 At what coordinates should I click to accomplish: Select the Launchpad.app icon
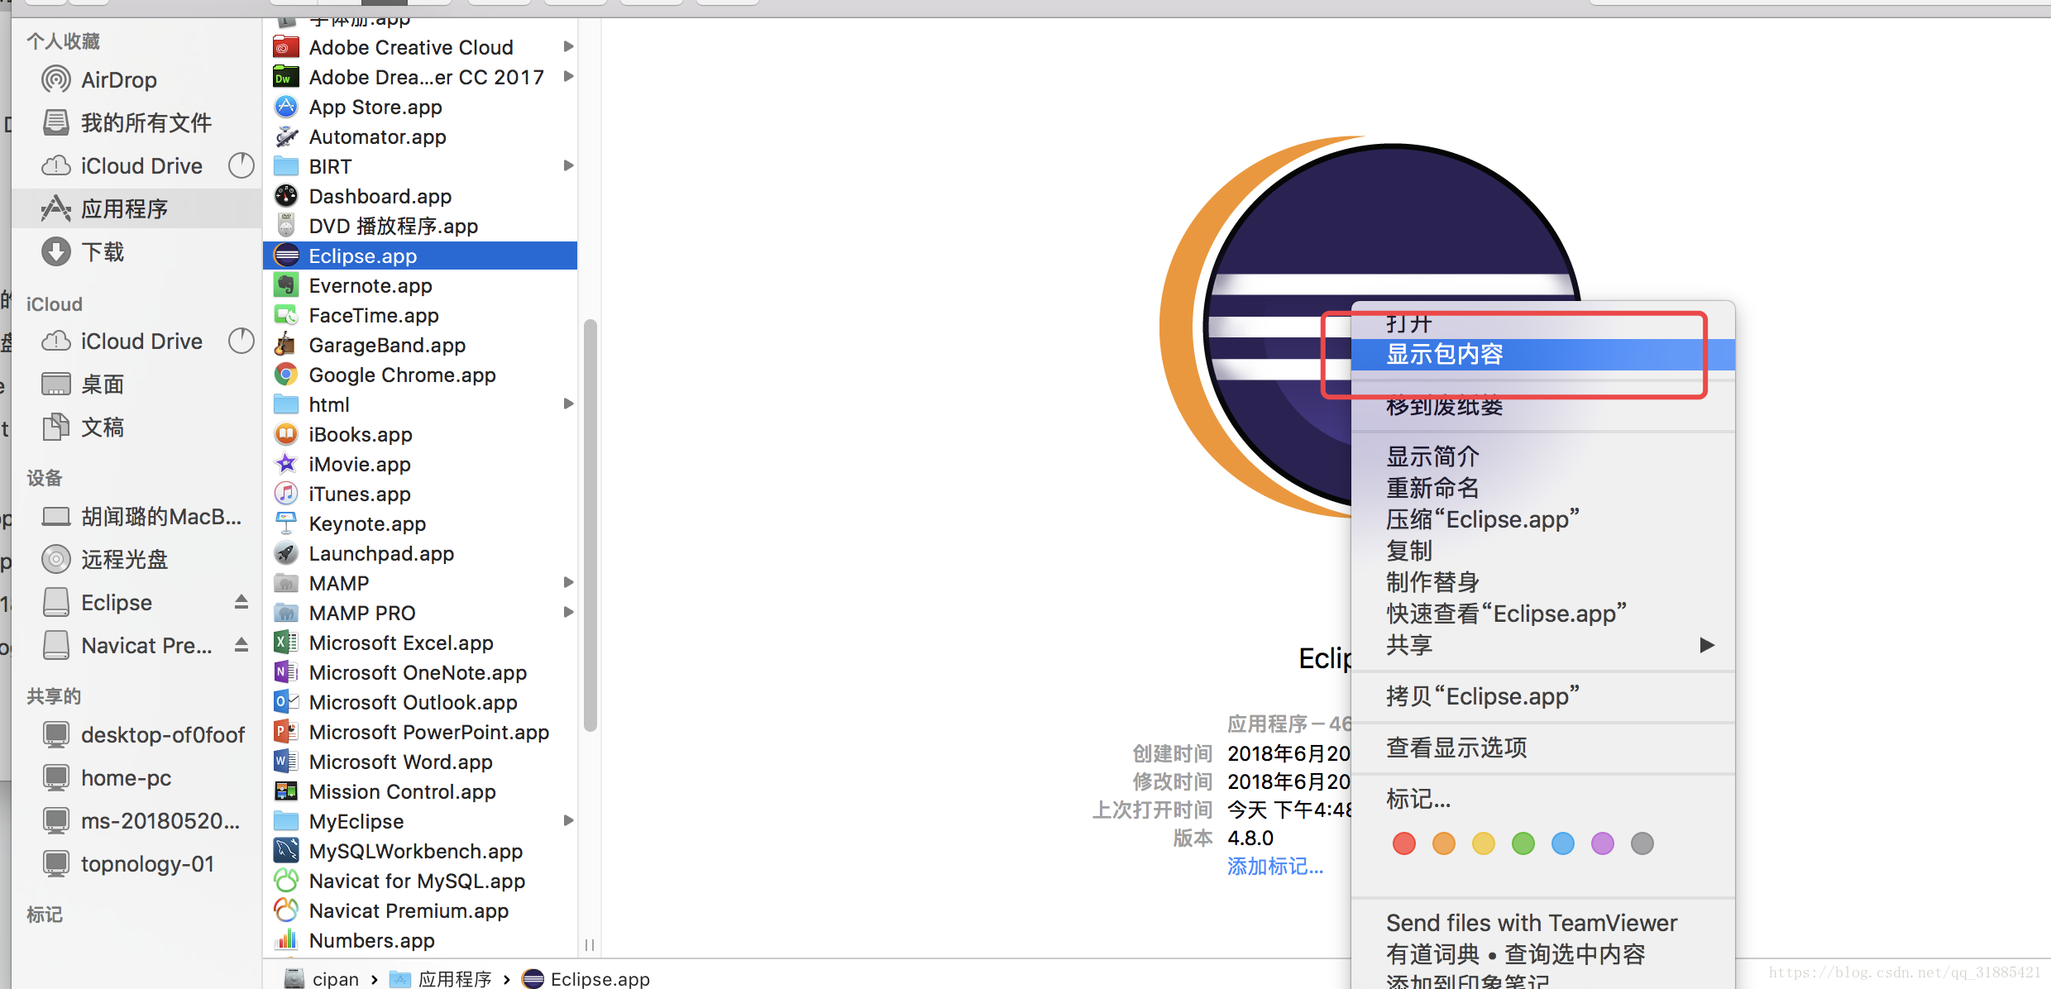pos(285,553)
